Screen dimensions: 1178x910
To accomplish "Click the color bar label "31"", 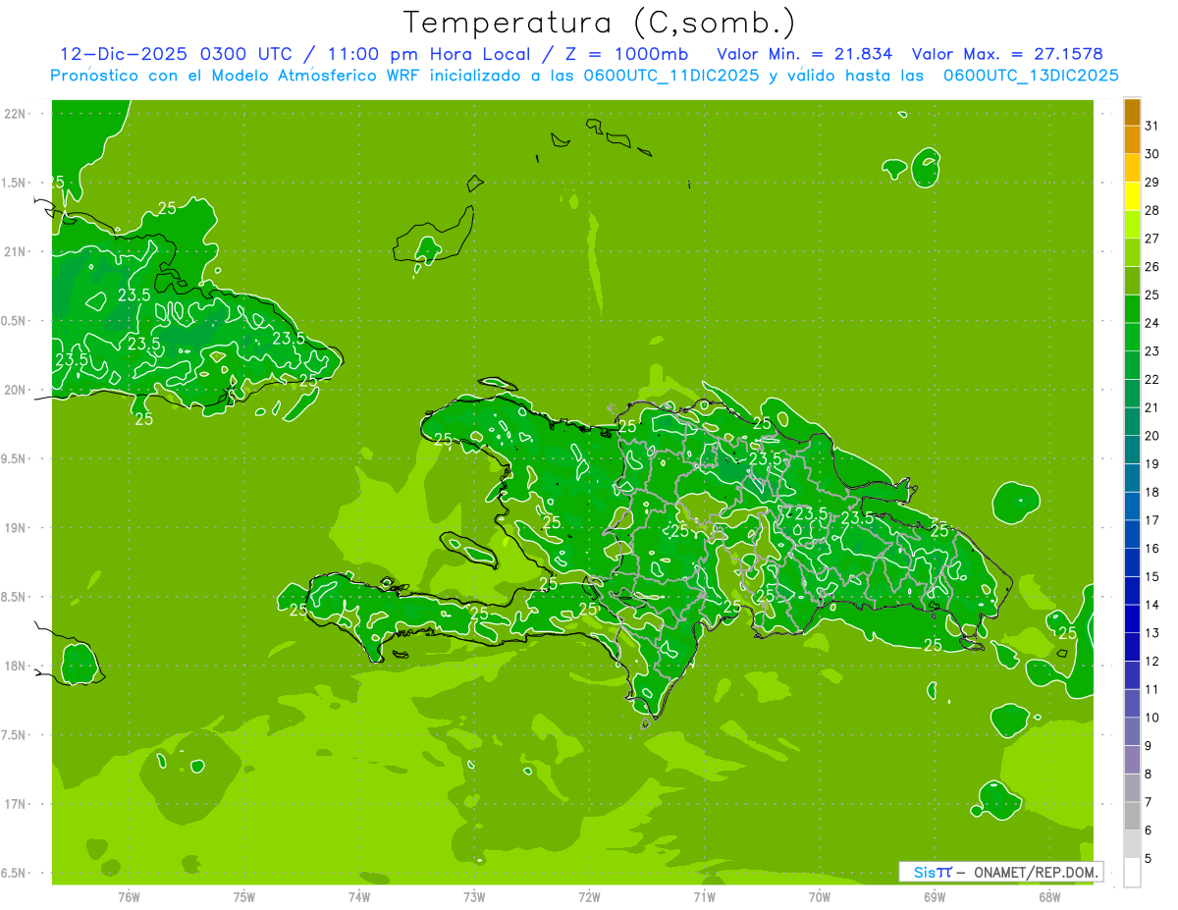I will (x=1151, y=125).
